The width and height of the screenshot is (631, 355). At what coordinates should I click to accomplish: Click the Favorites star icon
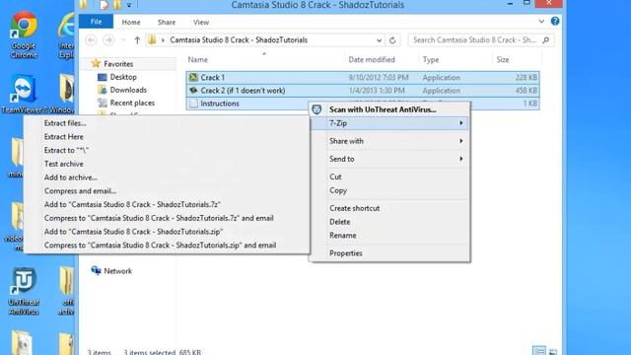click(x=96, y=63)
